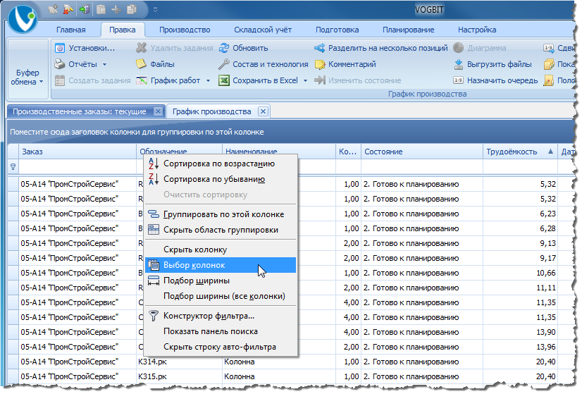Choose Подбор ширины (все колонки)

click(221, 296)
